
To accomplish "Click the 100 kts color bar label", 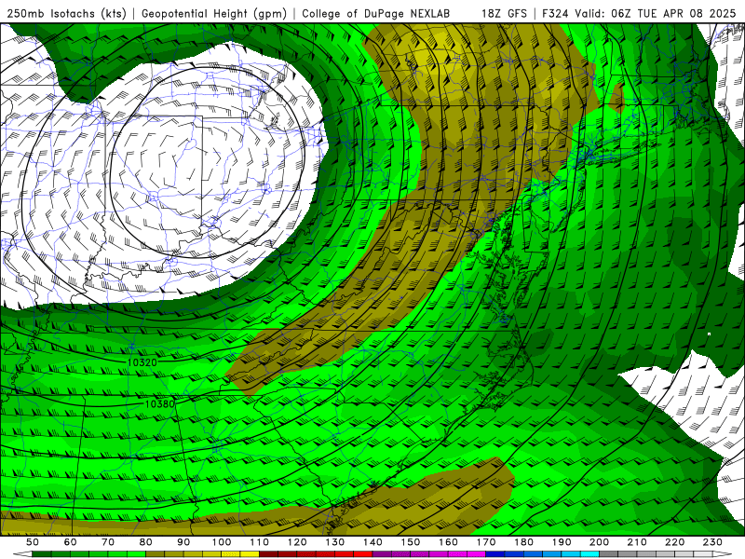I will click(222, 542).
